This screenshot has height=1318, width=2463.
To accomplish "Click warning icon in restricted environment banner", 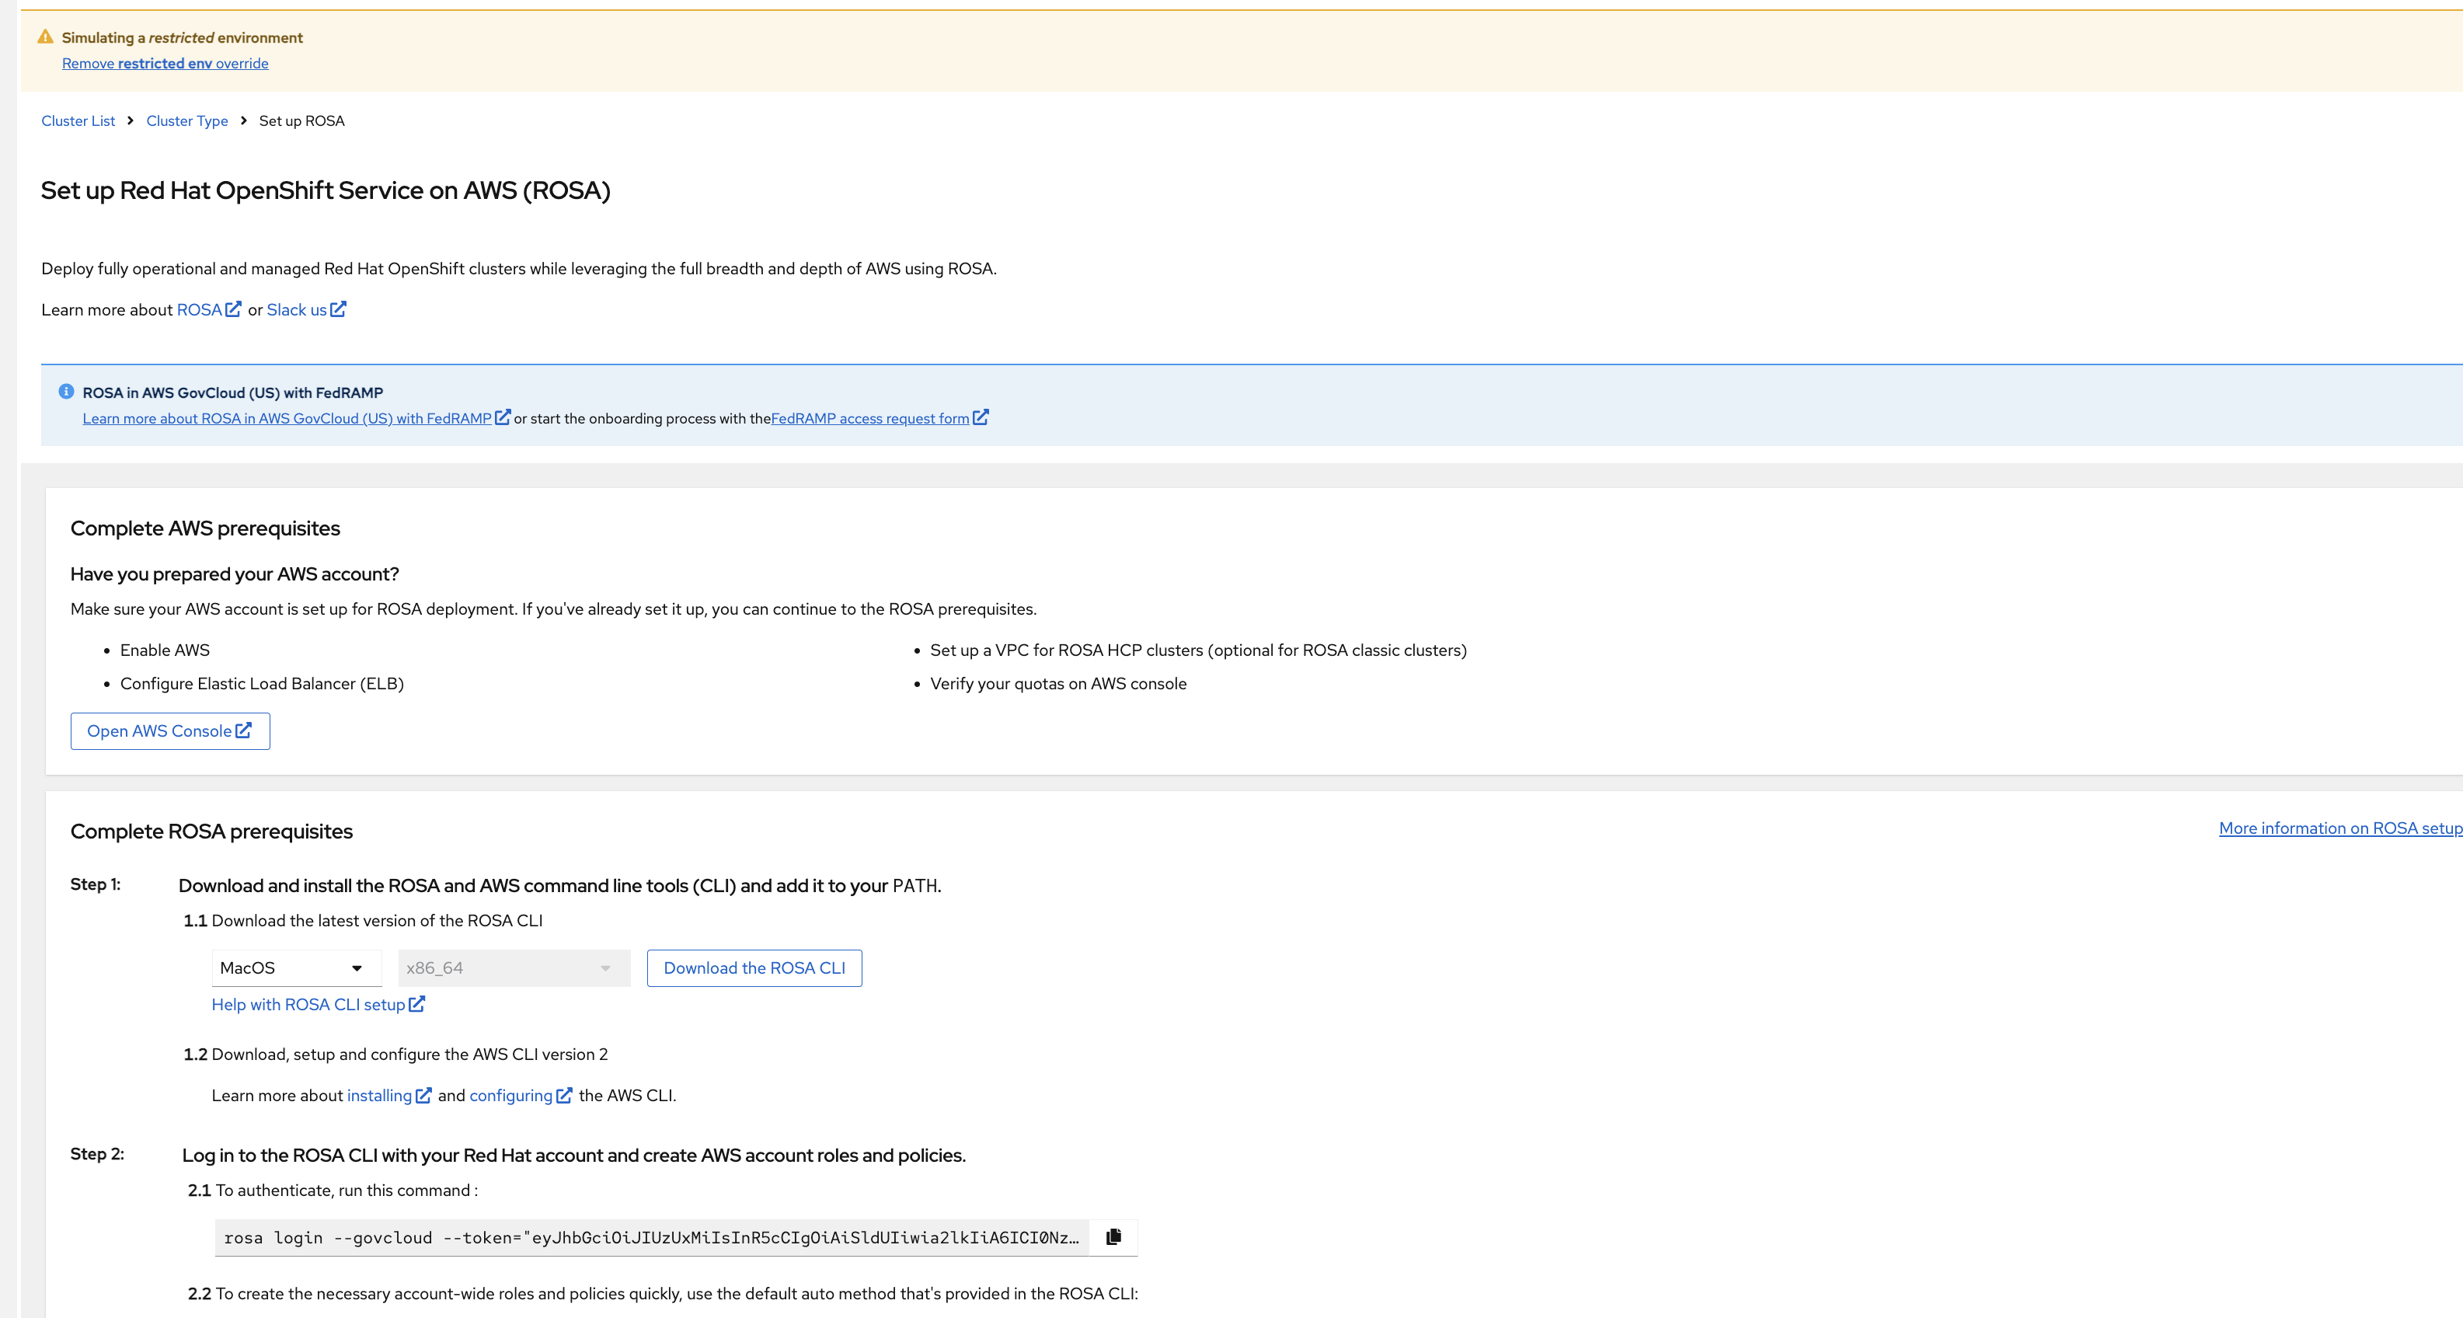I will click(45, 37).
